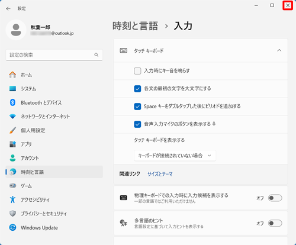Viewport: 296px width, 245px height.
Task: Open Windows Update settings page
Action: pos(54,227)
